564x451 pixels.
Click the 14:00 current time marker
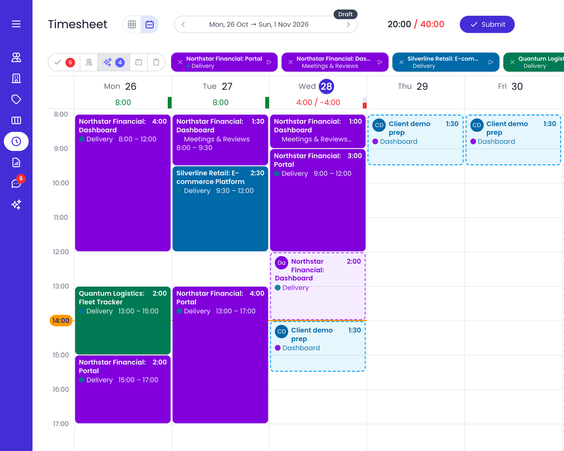[x=61, y=321]
